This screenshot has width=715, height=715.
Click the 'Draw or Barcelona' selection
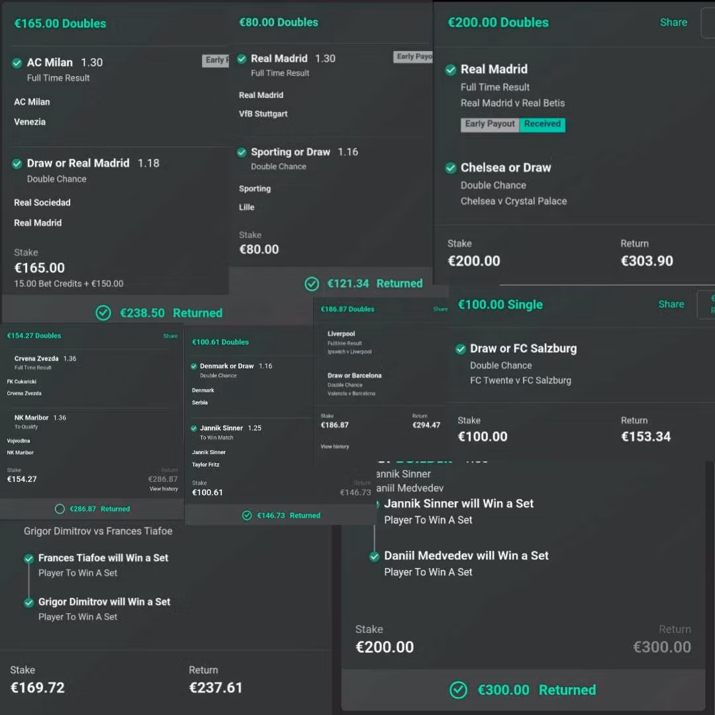pos(354,376)
